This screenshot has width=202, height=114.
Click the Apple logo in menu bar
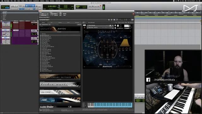click(2, 1)
